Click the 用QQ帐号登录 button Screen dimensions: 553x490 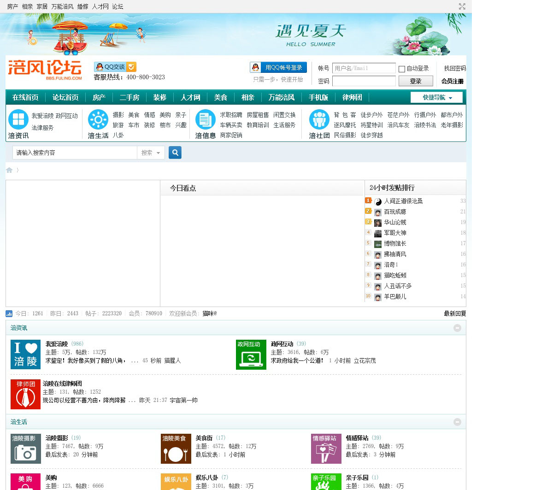coord(278,67)
